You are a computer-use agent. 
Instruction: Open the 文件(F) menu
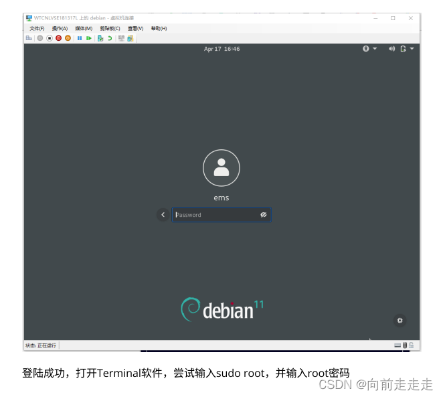(37, 29)
